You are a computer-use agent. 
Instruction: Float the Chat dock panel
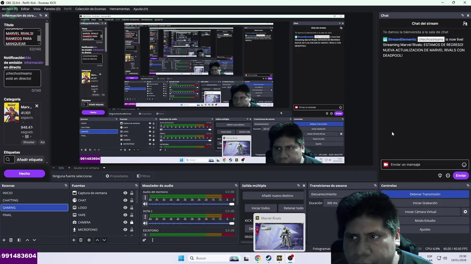tap(463, 15)
